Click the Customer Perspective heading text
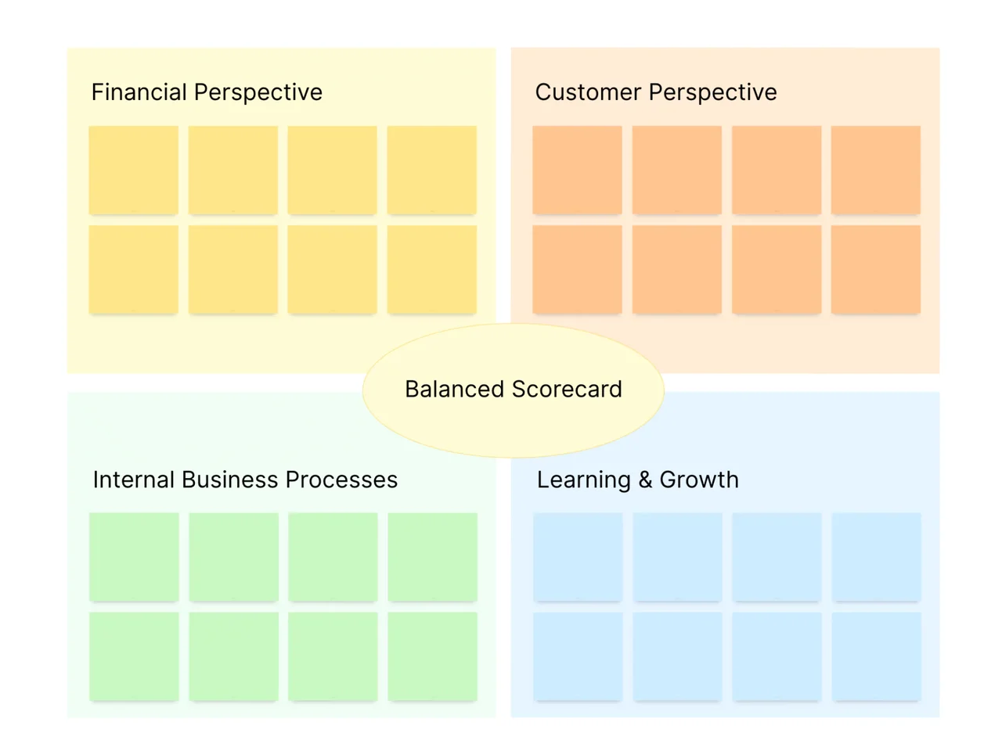This screenshot has width=1002, height=751. tap(656, 92)
